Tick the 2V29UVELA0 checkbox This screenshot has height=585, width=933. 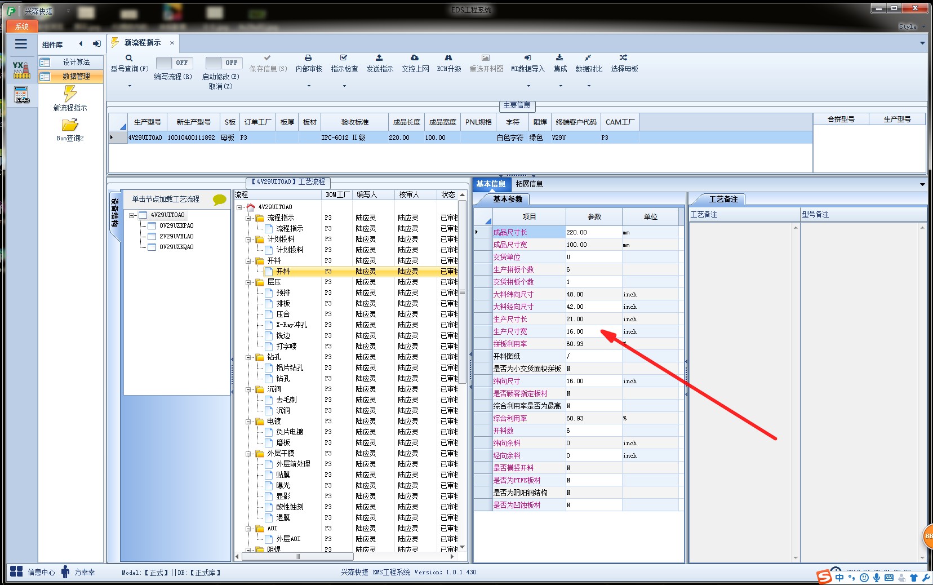[152, 236]
